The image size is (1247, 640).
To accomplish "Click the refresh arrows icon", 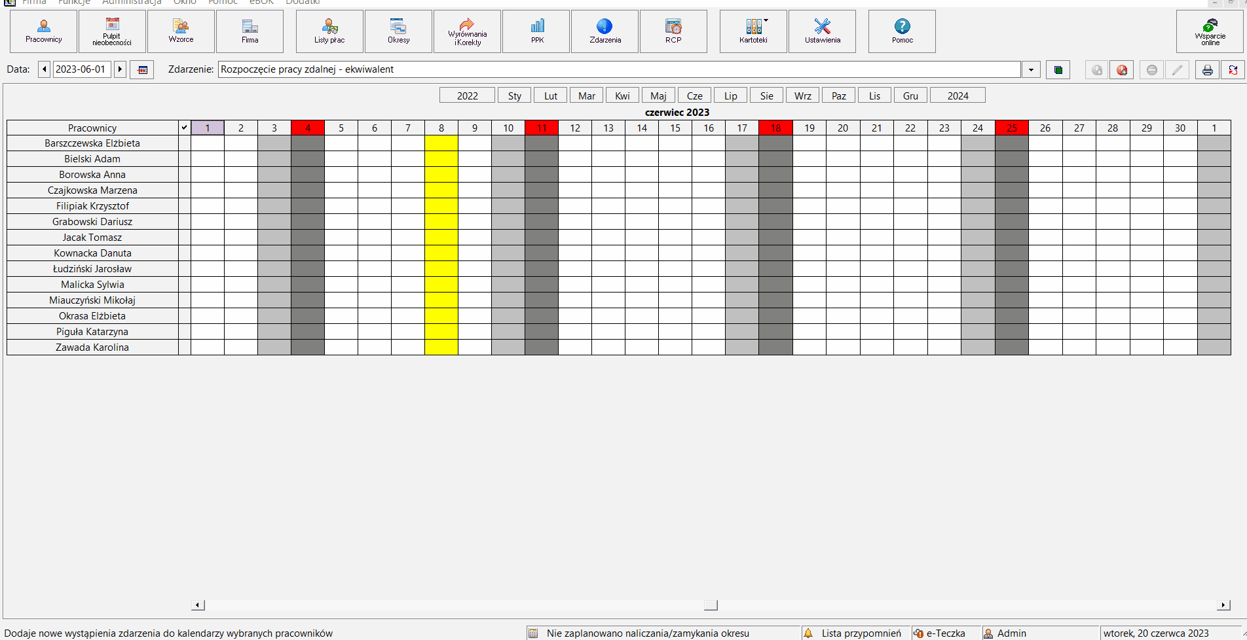I will pos(1233,70).
